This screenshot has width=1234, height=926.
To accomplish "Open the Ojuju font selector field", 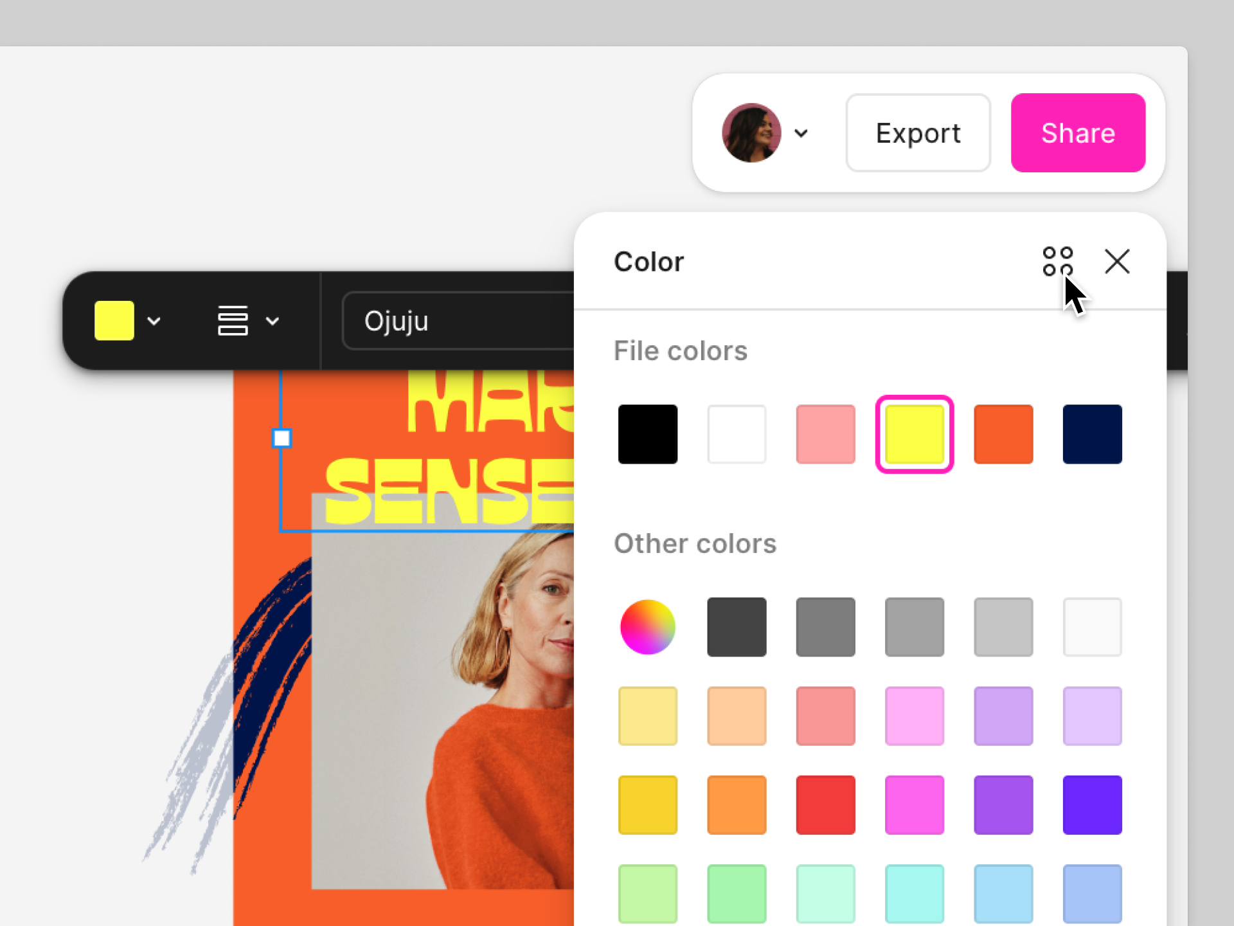I will pos(459,320).
